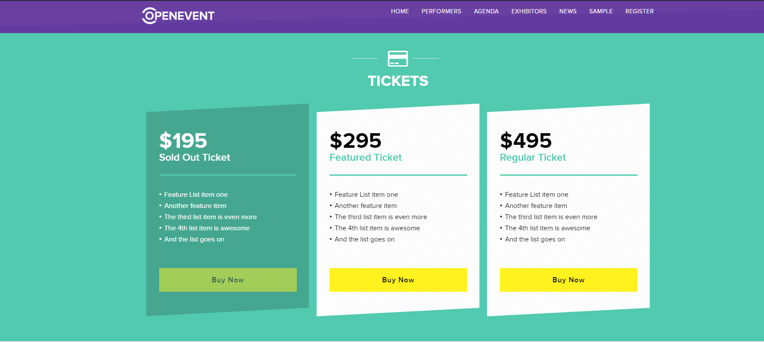Click 'The 4th list item is awesome' in Featured card
Screen dimensions: 764x342
click(x=377, y=228)
